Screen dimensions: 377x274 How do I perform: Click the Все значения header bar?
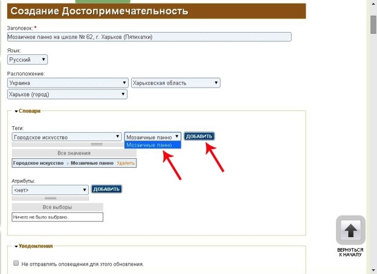pos(74,153)
